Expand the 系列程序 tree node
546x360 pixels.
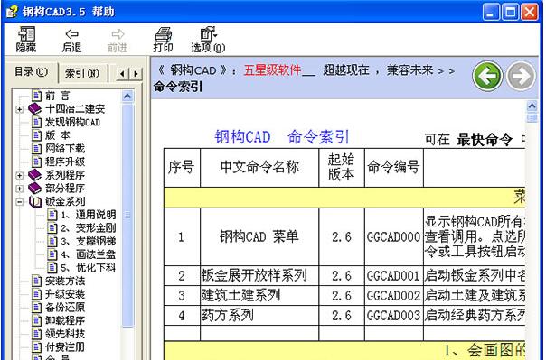[20, 175]
